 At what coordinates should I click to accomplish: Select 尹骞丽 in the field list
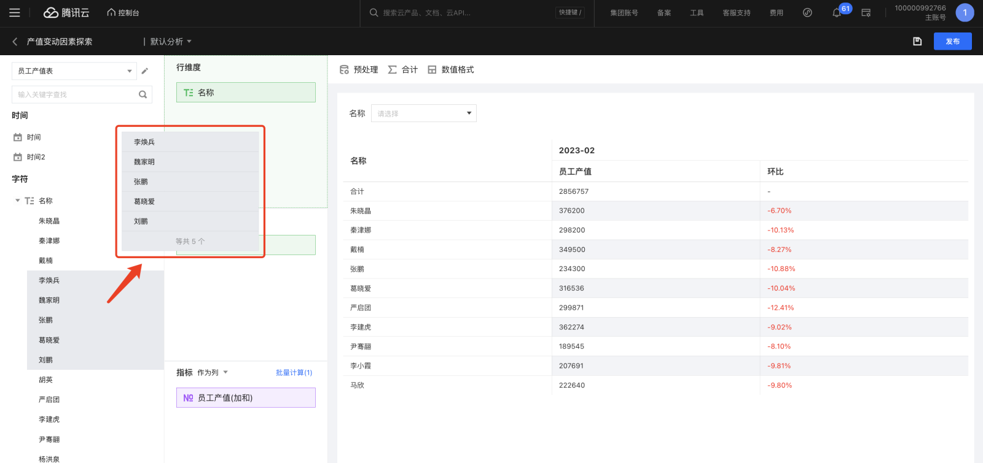[x=49, y=439]
